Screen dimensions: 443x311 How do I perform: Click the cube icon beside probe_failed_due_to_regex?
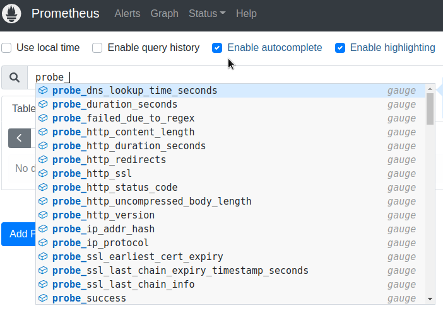coord(43,118)
